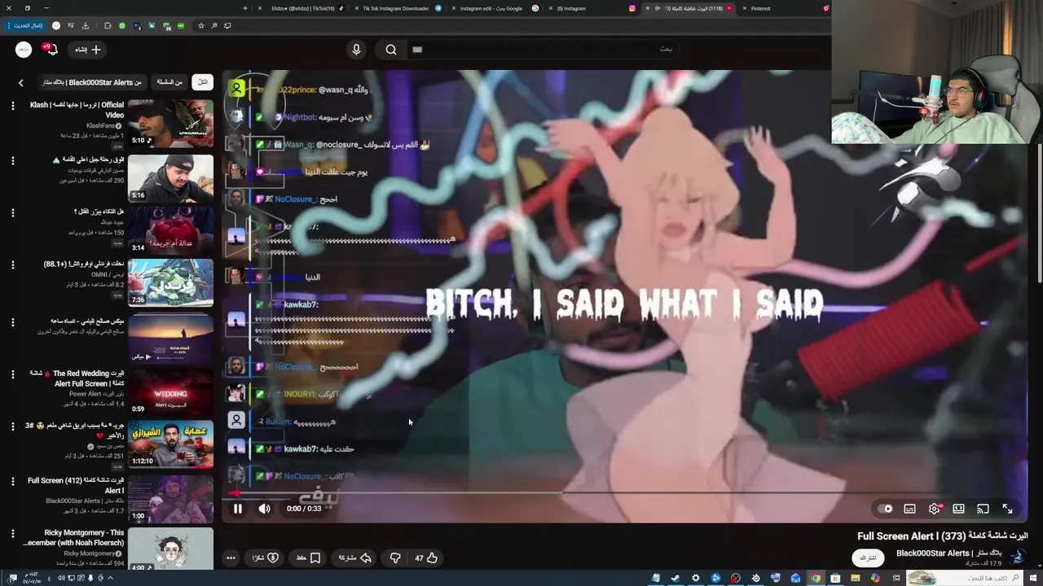Save the video with the حفظ bookmark button

click(308, 558)
